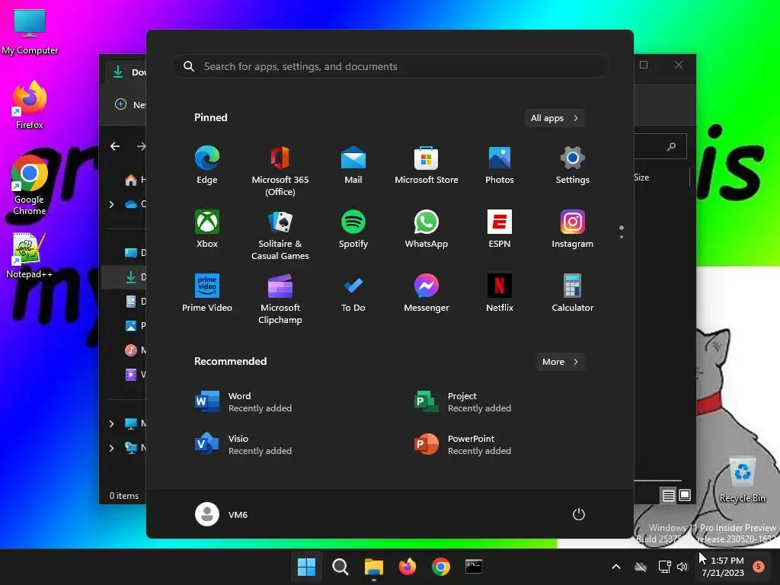Launch Prime Video app
This screenshot has height=585, width=780.
tap(207, 293)
